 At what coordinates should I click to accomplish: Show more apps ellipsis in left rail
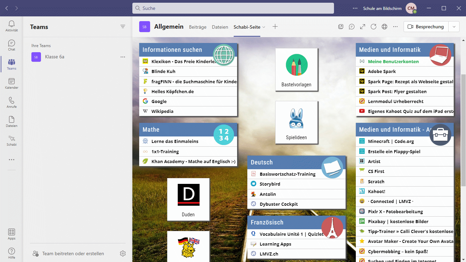point(12,160)
